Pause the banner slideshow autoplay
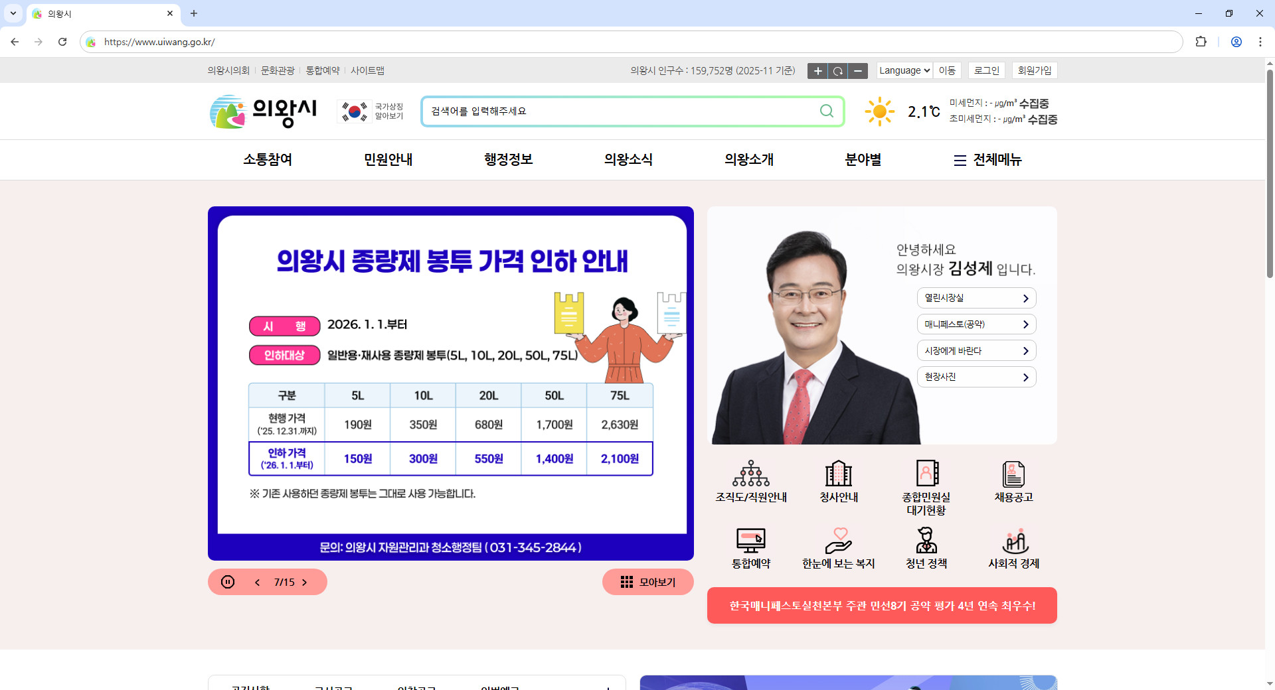 (228, 582)
